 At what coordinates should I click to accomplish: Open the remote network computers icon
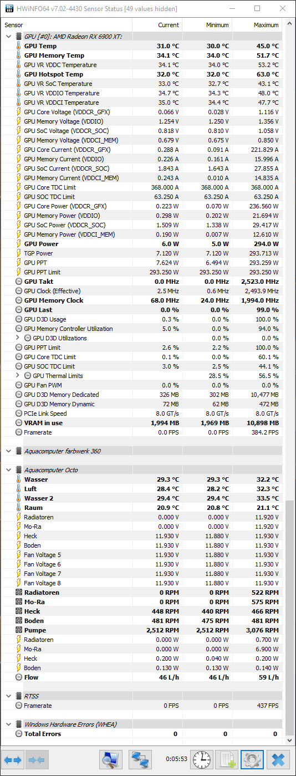[140, 759]
